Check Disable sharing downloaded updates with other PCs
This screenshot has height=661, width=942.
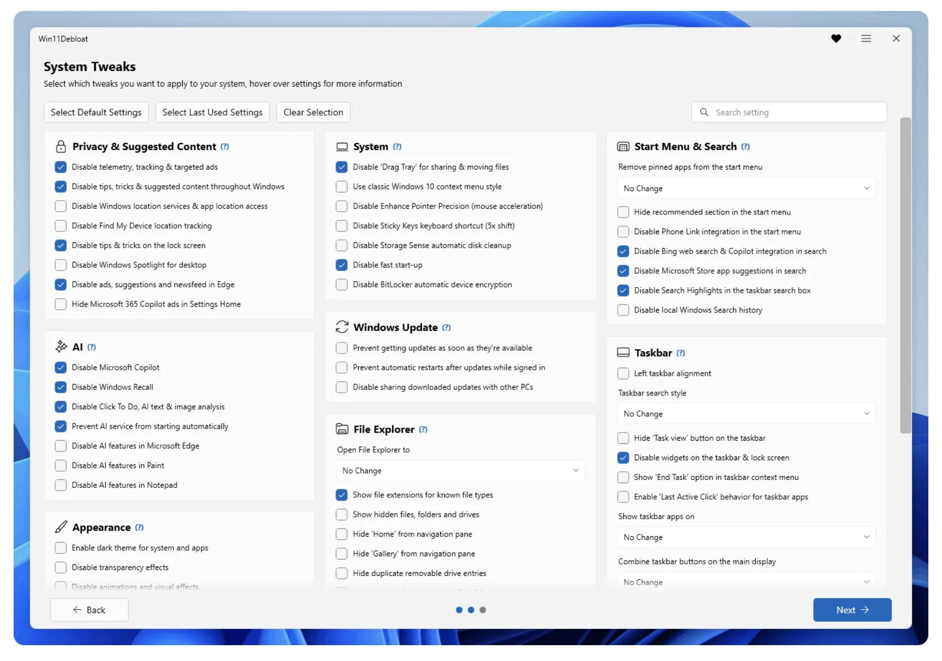[x=342, y=387]
